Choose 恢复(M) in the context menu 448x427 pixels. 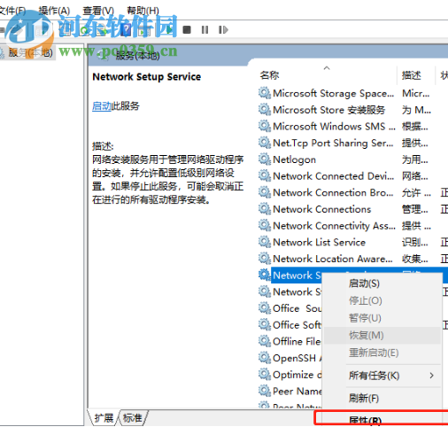[x=382, y=335]
